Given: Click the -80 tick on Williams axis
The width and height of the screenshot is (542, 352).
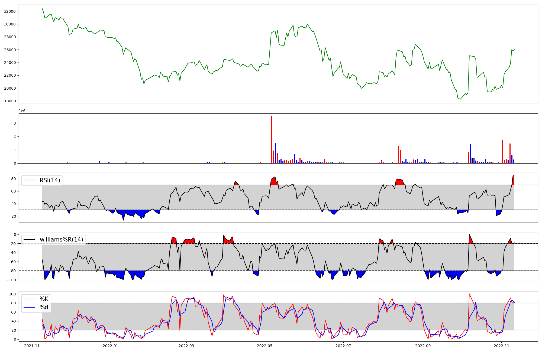Looking at the screenshot, I should [12, 271].
